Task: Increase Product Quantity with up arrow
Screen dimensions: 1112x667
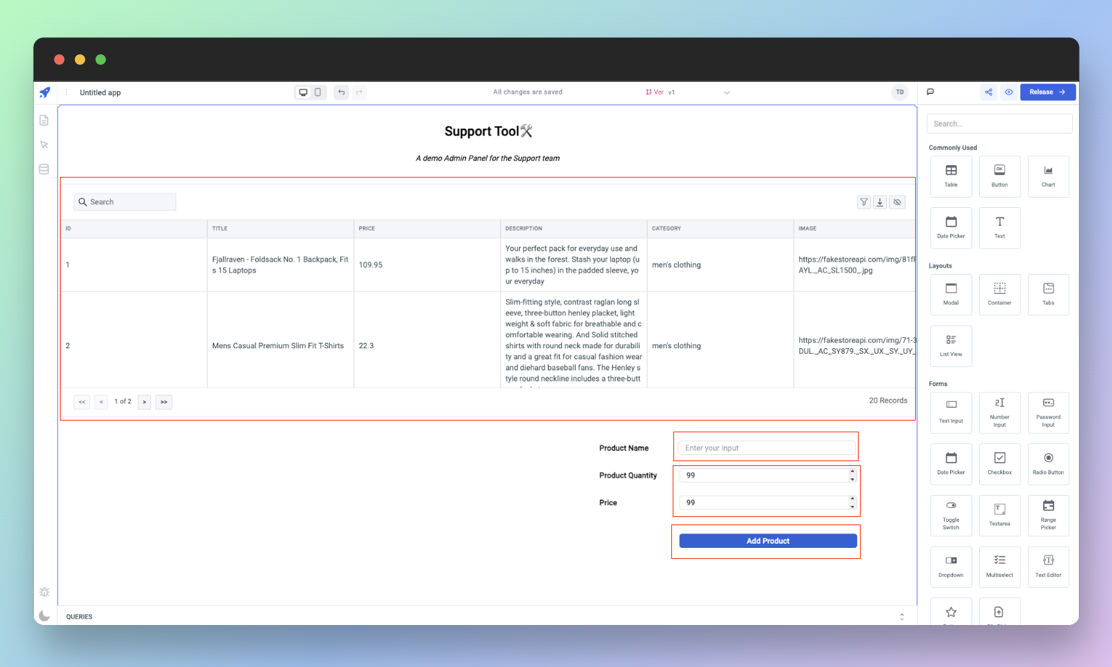Action: pyautogui.click(x=852, y=472)
